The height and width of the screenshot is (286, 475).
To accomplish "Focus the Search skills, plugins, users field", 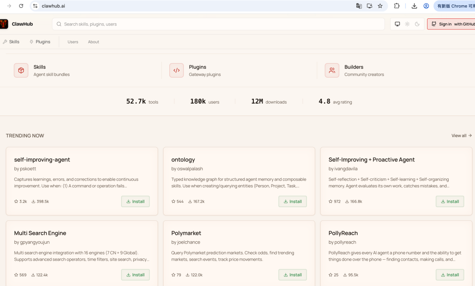I will (218, 24).
